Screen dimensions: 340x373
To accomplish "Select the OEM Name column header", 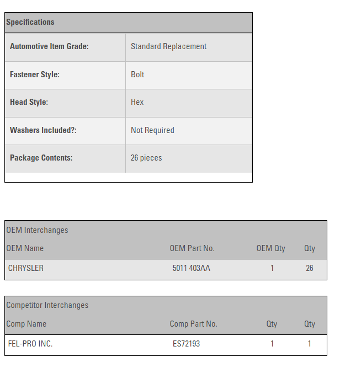I will point(25,248).
